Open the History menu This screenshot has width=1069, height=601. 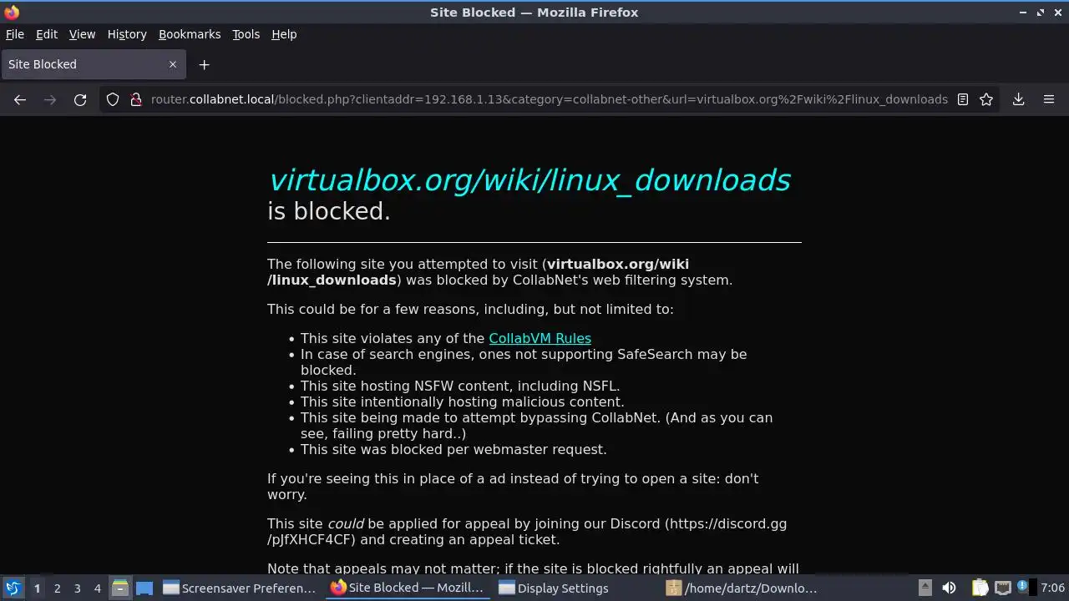pos(127,34)
